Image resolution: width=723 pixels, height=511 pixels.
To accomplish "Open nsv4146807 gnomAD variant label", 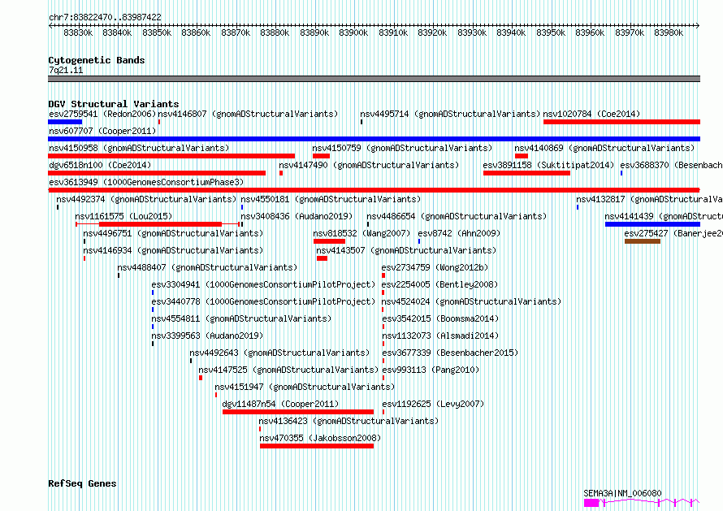I will coord(248,114).
